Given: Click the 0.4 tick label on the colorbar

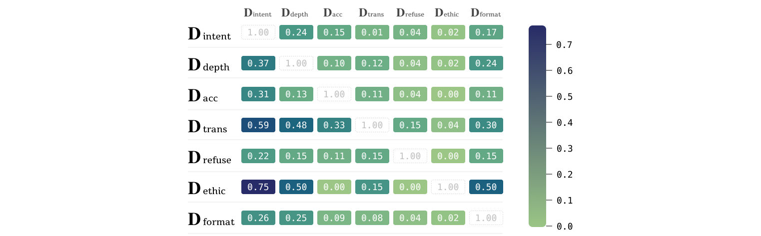Looking at the screenshot, I should tap(564, 123).
